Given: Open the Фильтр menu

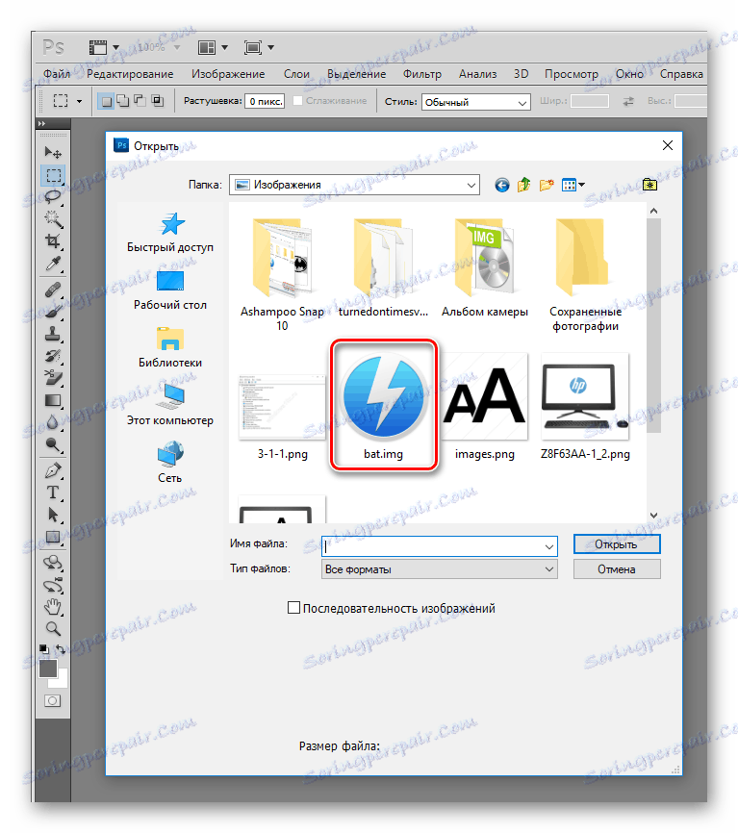Looking at the screenshot, I should [x=421, y=74].
